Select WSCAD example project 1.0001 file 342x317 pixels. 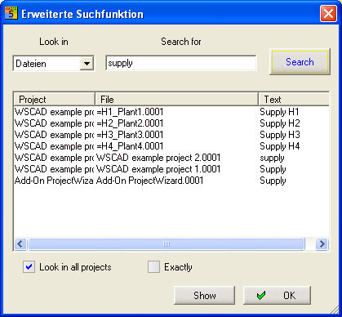pos(158,169)
